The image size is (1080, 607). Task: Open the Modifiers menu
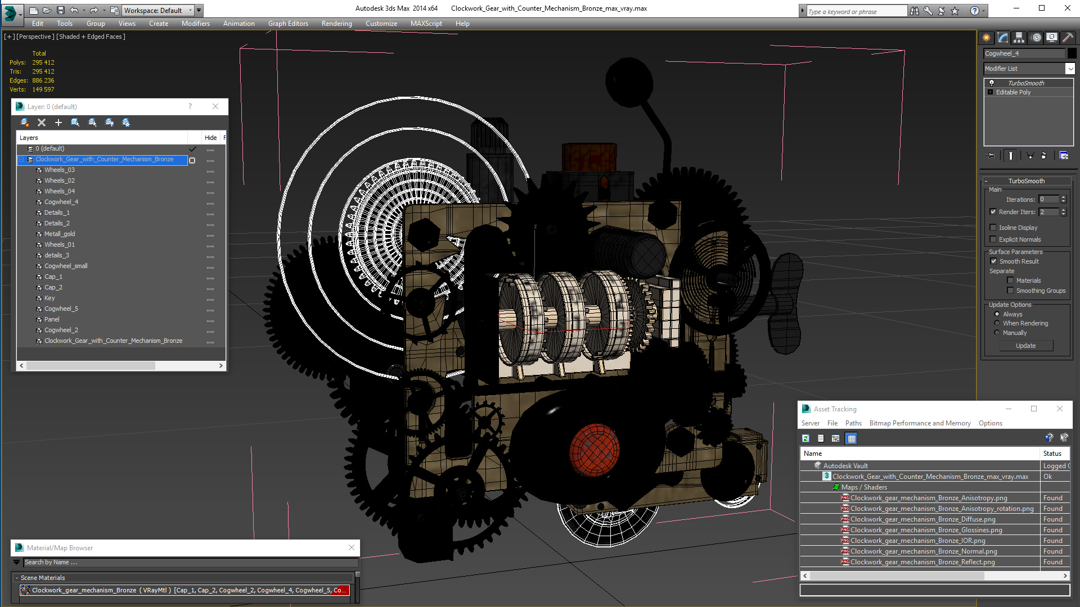point(195,24)
